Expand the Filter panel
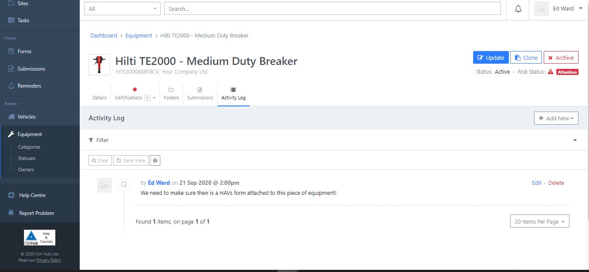The width and height of the screenshot is (589, 272). click(332, 140)
